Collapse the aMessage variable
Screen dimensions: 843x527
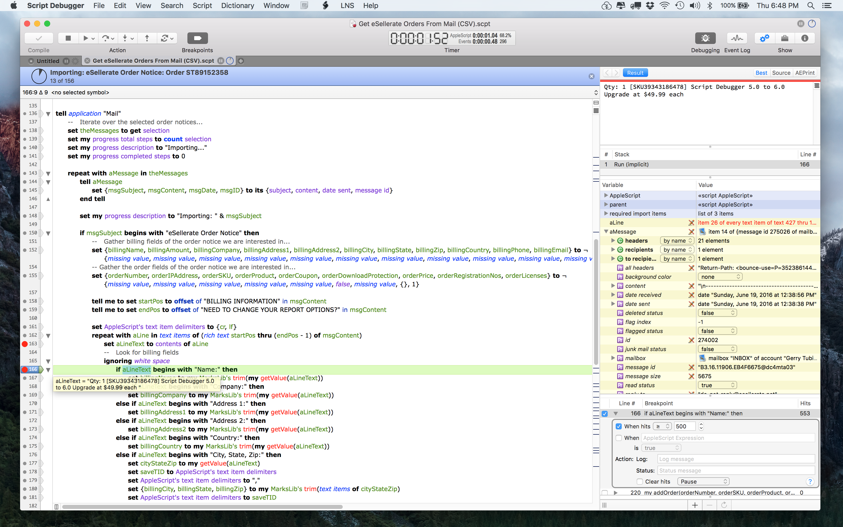coord(606,231)
